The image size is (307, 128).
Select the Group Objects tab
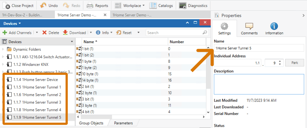tap(90, 123)
